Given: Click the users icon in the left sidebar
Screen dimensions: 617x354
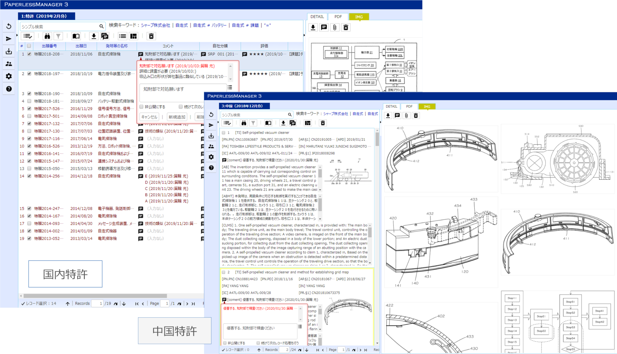Looking at the screenshot, I should (9, 64).
